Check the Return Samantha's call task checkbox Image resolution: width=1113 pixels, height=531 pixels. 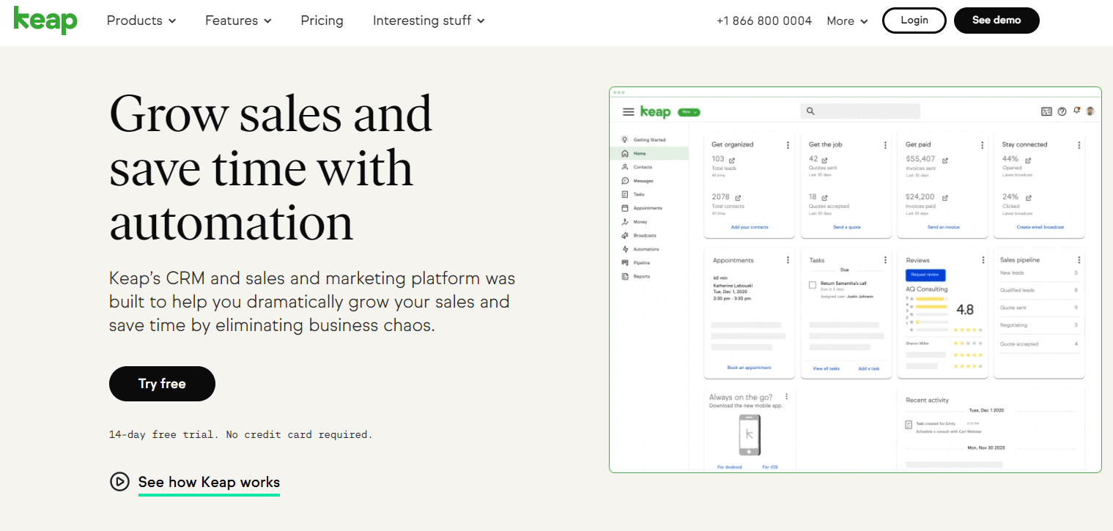point(813,285)
